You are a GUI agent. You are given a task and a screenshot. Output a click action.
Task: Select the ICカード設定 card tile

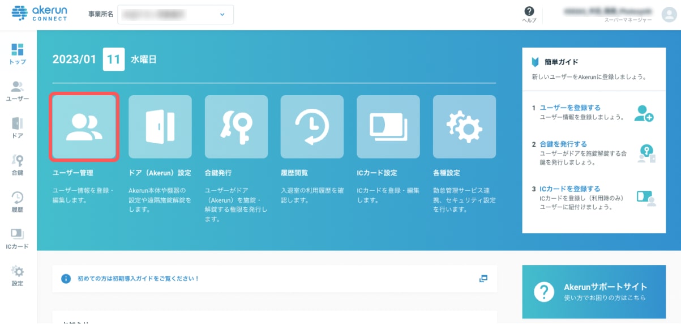pyautogui.click(x=388, y=126)
